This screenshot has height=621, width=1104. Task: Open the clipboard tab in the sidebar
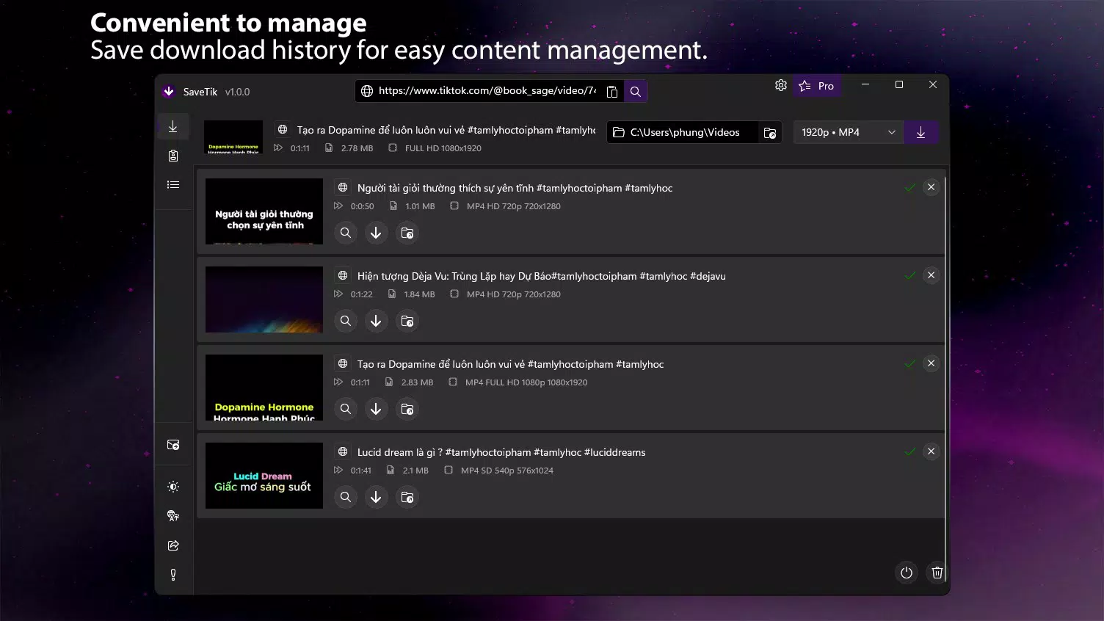pyautogui.click(x=173, y=156)
